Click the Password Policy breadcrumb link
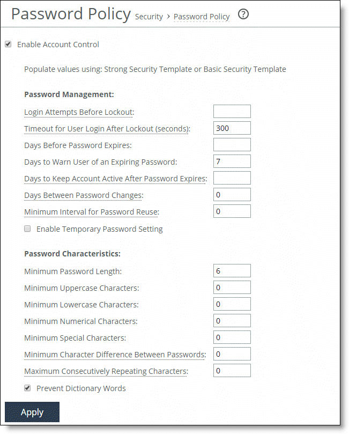 tap(201, 17)
